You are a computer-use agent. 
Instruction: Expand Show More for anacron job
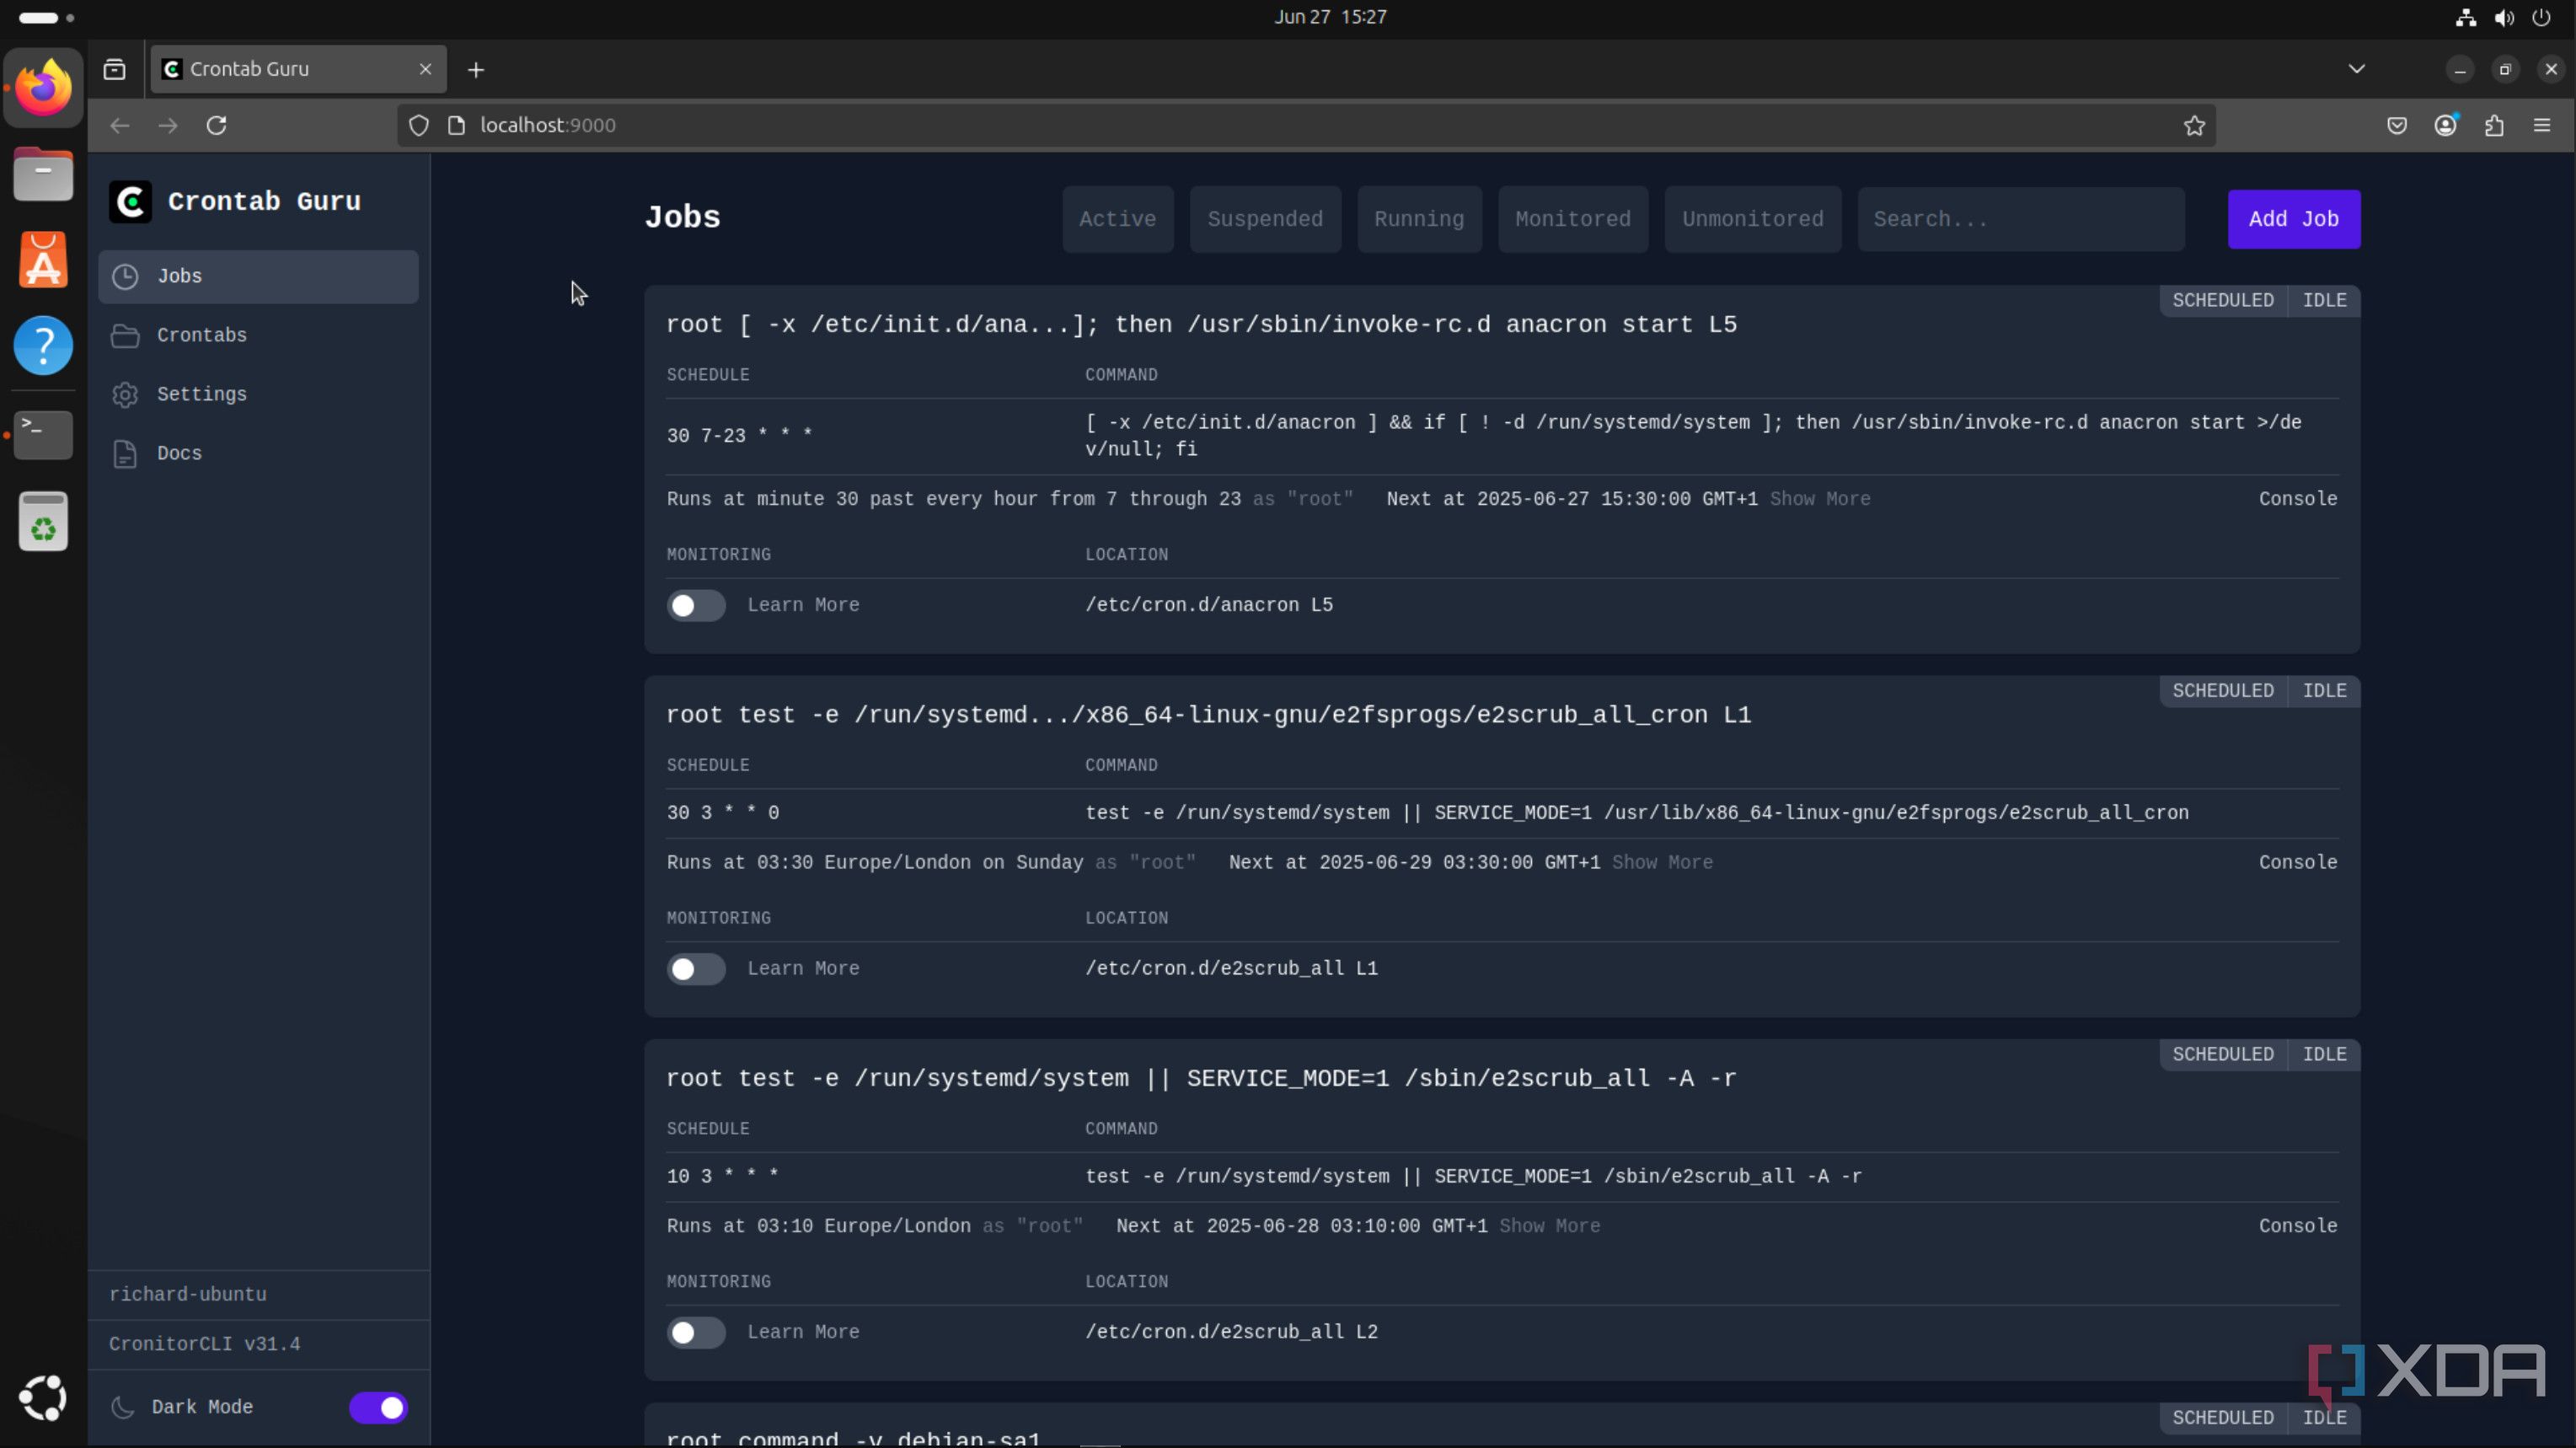click(x=1820, y=499)
